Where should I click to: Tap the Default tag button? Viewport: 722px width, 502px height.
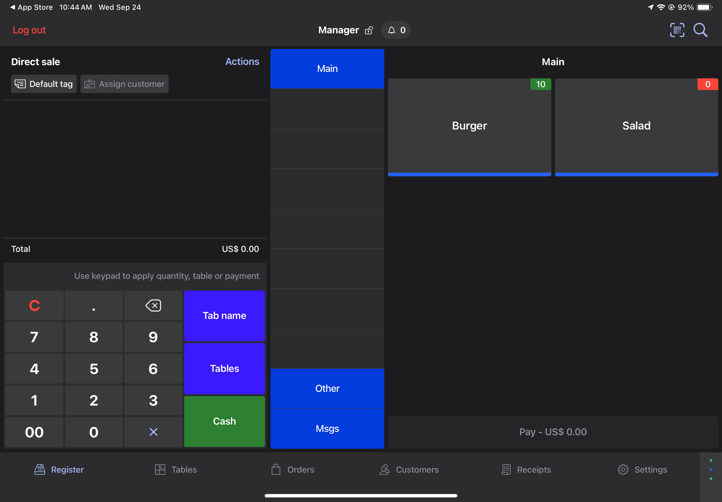click(x=44, y=84)
